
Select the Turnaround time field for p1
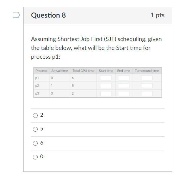pyautogui.click(x=146, y=78)
